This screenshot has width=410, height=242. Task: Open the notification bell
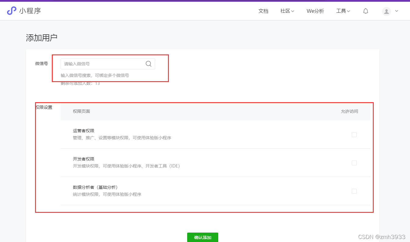tap(366, 11)
